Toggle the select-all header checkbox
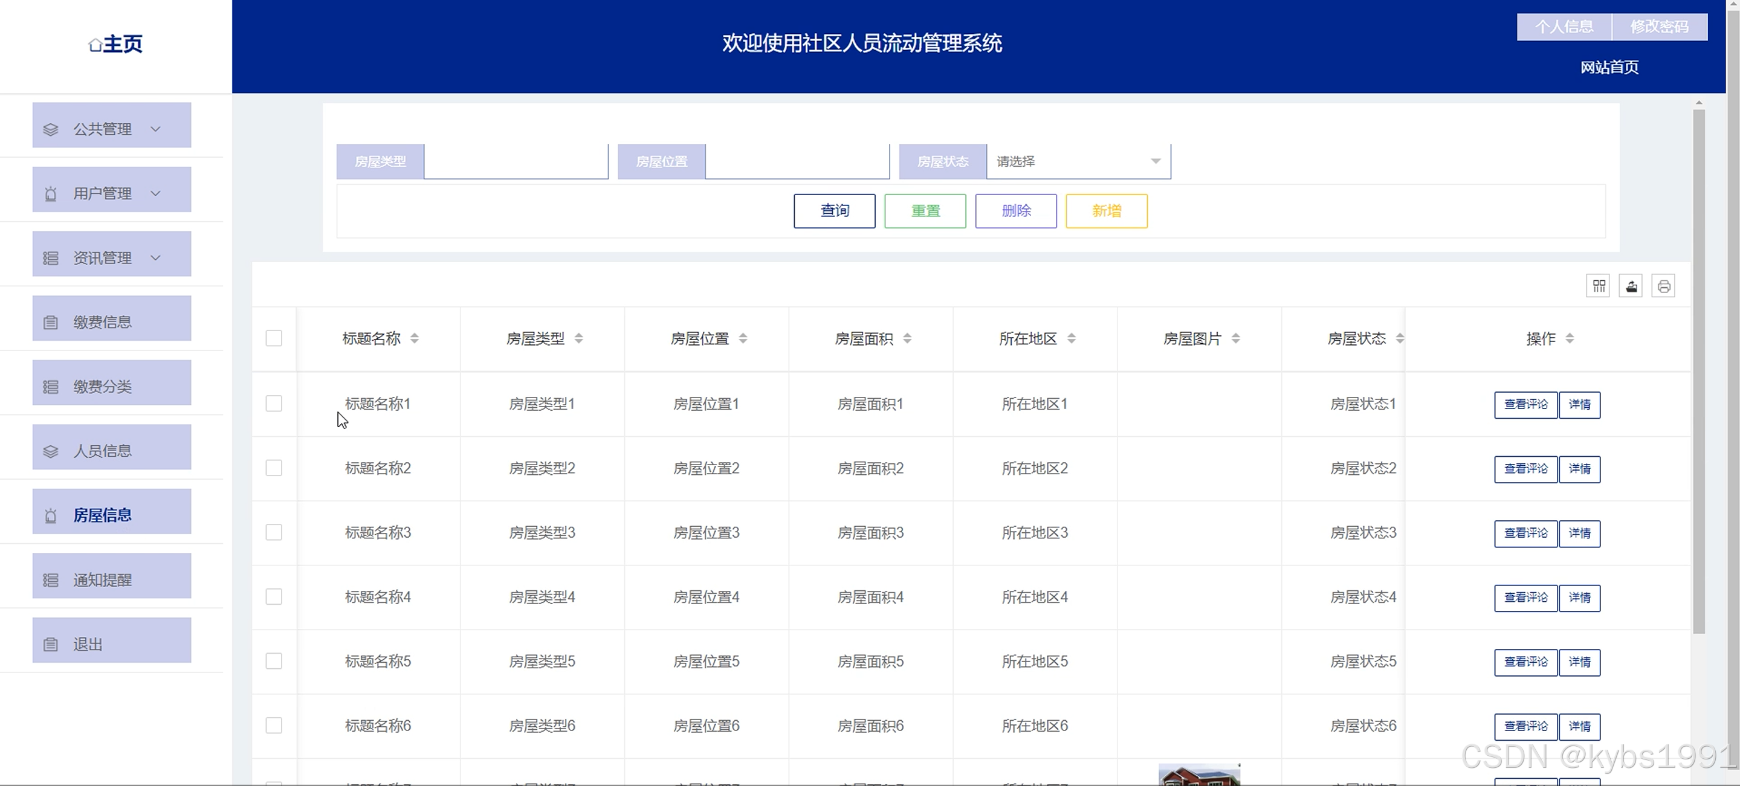This screenshot has height=786, width=1740. click(274, 338)
